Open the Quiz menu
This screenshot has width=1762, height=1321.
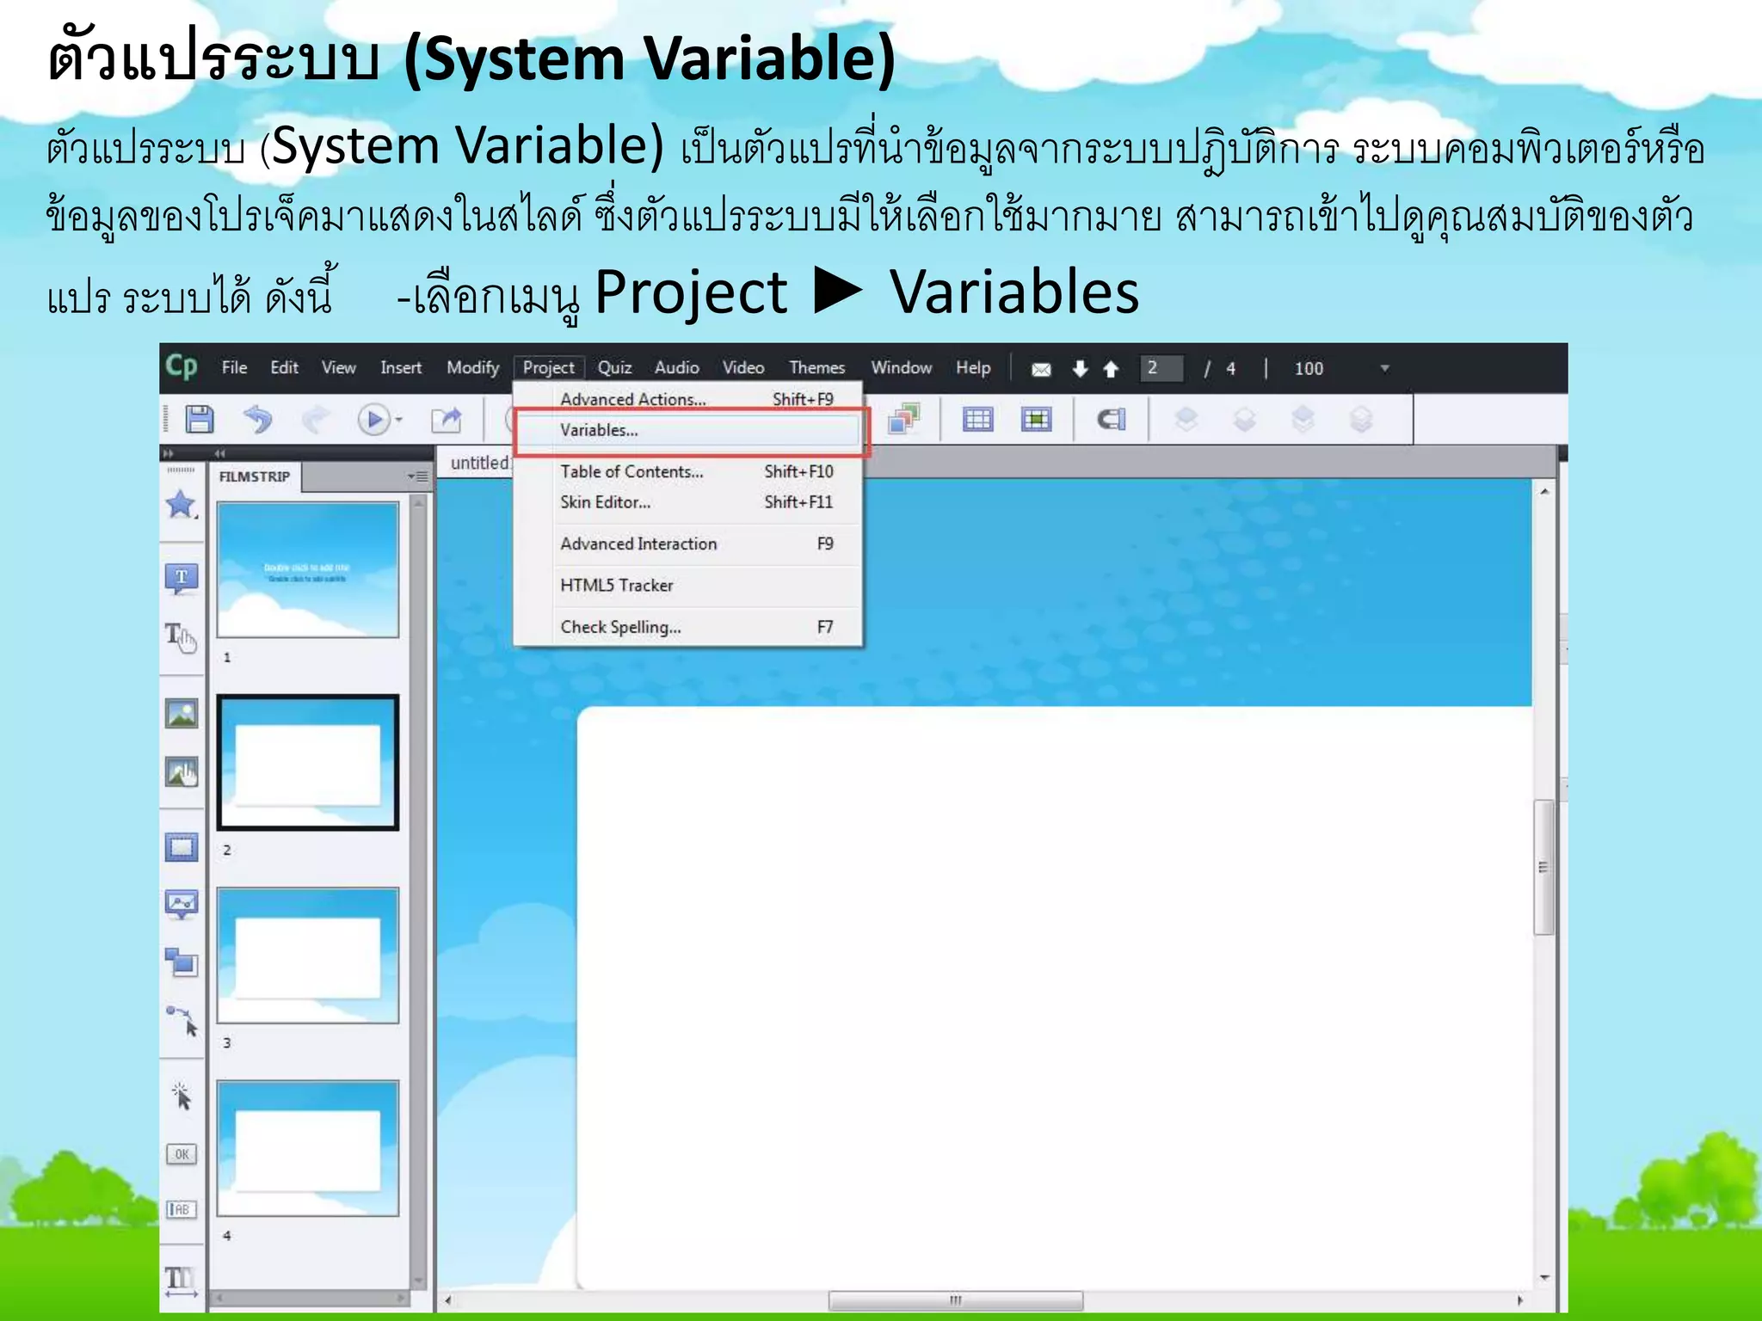tap(614, 368)
